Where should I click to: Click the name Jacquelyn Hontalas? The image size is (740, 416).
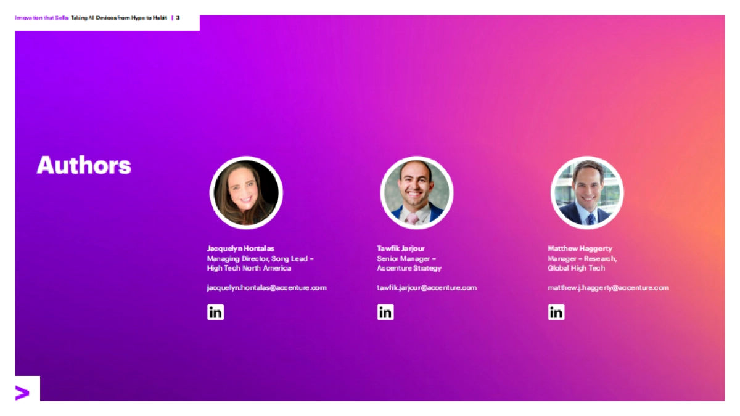pos(240,248)
